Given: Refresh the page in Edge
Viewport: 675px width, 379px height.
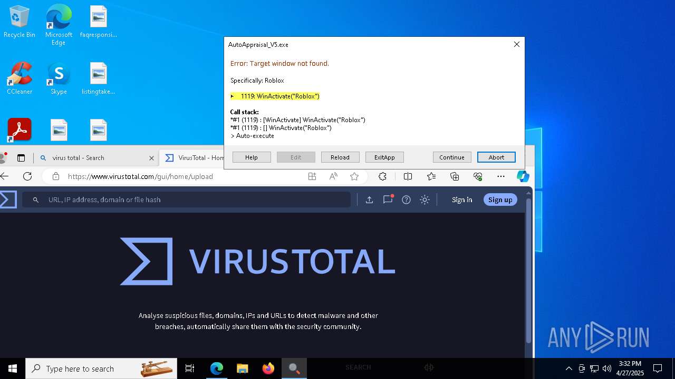Looking at the screenshot, I should (27, 176).
